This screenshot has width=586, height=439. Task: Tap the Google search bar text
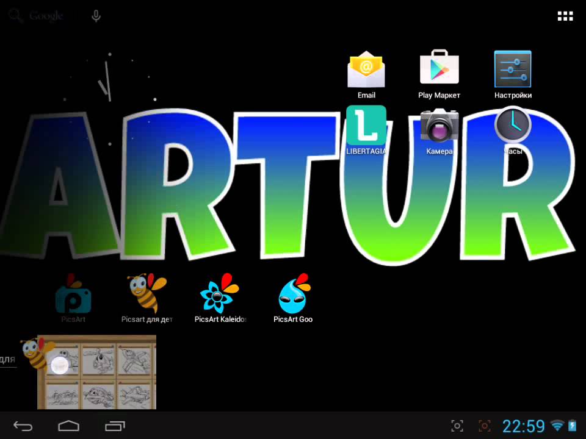click(46, 16)
